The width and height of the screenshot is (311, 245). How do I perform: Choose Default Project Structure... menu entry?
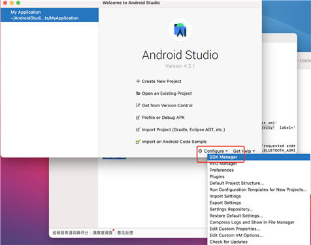[259, 183]
